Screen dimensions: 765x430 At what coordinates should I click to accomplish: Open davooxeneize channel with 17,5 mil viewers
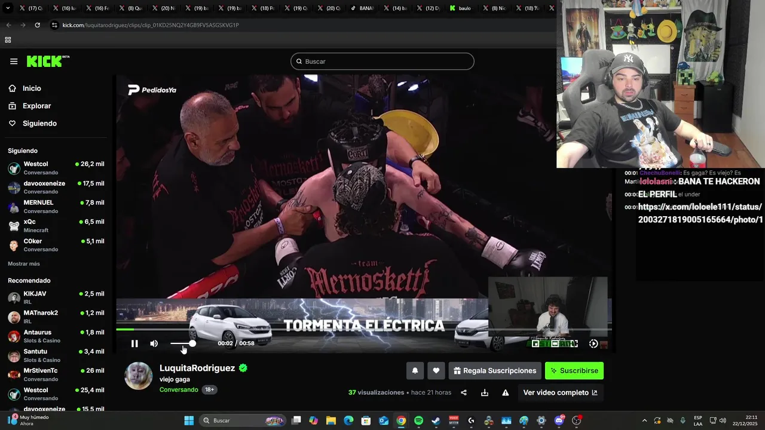coord(56,187)
